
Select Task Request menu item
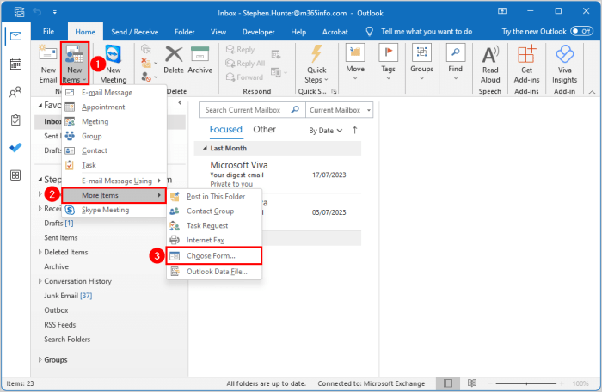tap(214, 226)
